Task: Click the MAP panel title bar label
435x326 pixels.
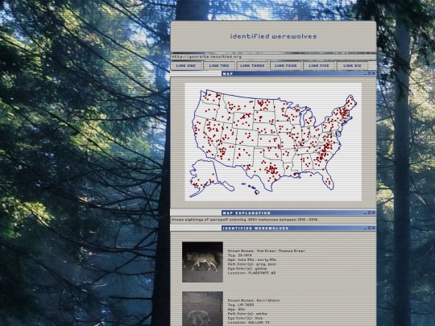Action: coord(228,74)
